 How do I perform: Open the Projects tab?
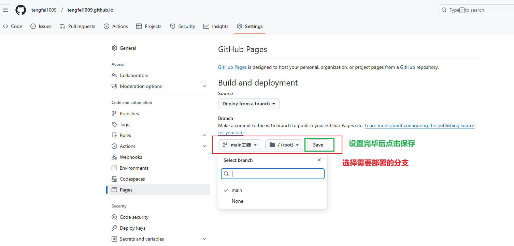(x=149, y=26)
